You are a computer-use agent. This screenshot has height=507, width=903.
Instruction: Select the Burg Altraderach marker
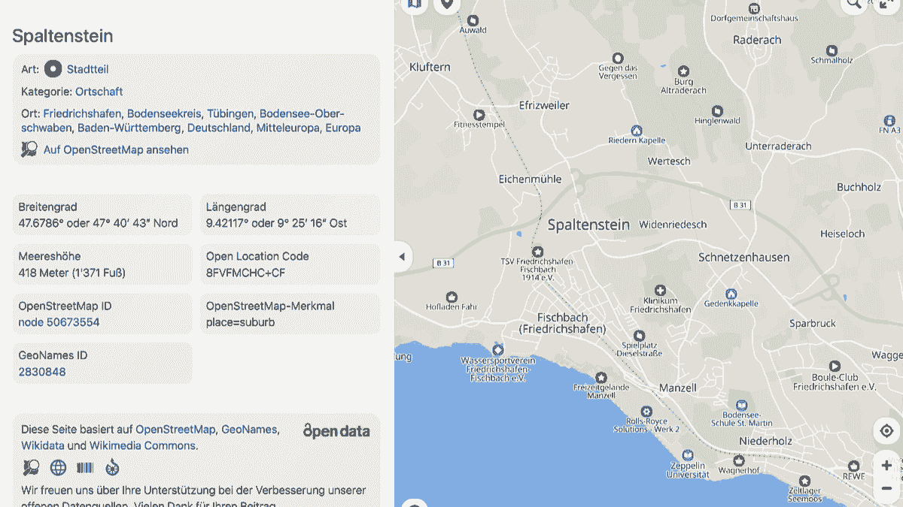(683, 71)
